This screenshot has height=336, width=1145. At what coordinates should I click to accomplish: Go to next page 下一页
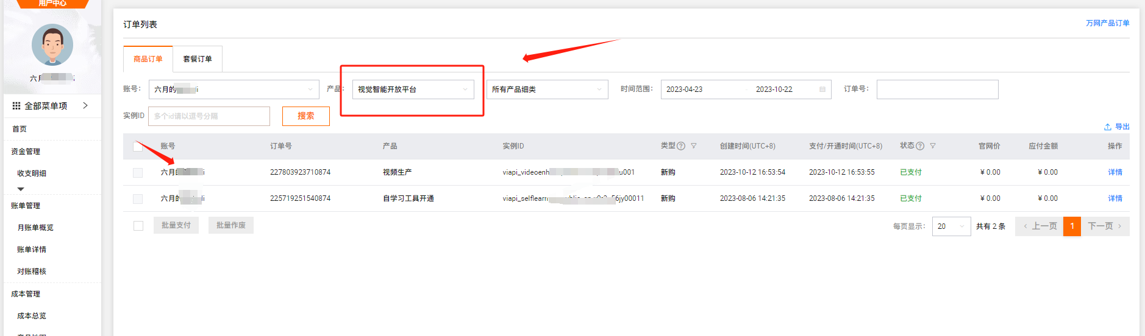point(1105,226)
